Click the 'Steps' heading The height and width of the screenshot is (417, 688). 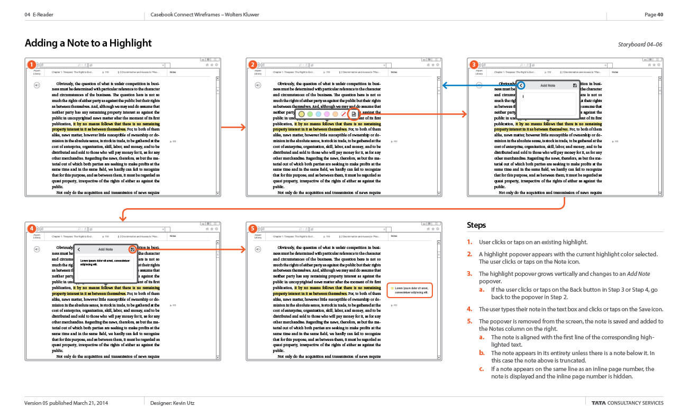pos(476,225)
